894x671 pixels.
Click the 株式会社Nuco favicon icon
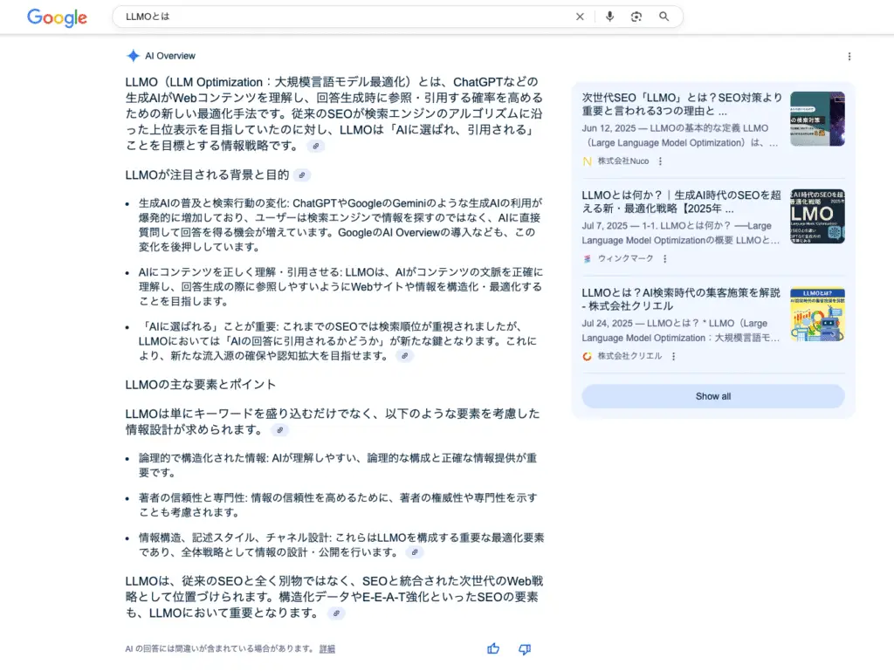tap(588, 161)
